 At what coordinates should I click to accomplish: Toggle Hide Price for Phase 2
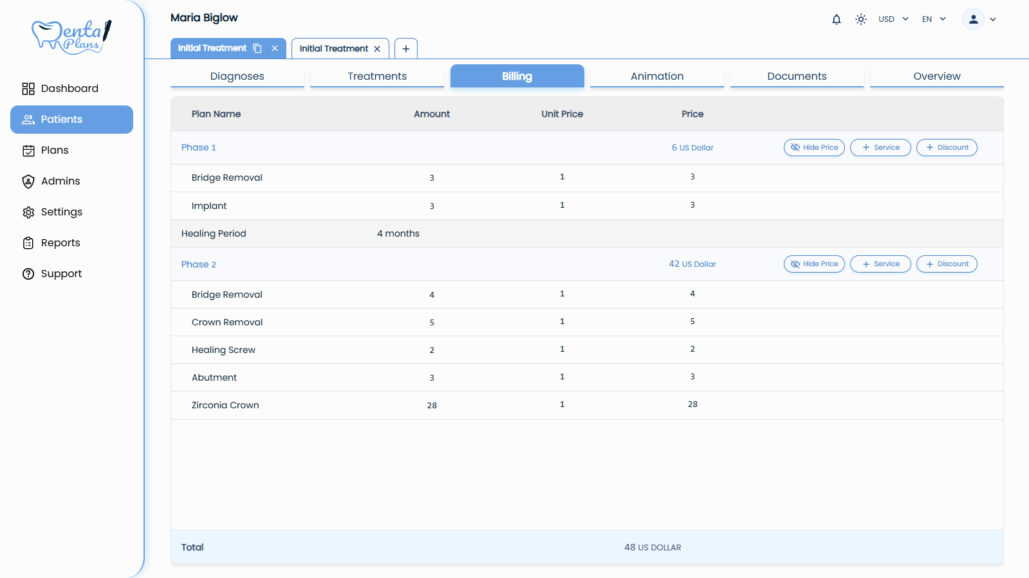[814, 264]
